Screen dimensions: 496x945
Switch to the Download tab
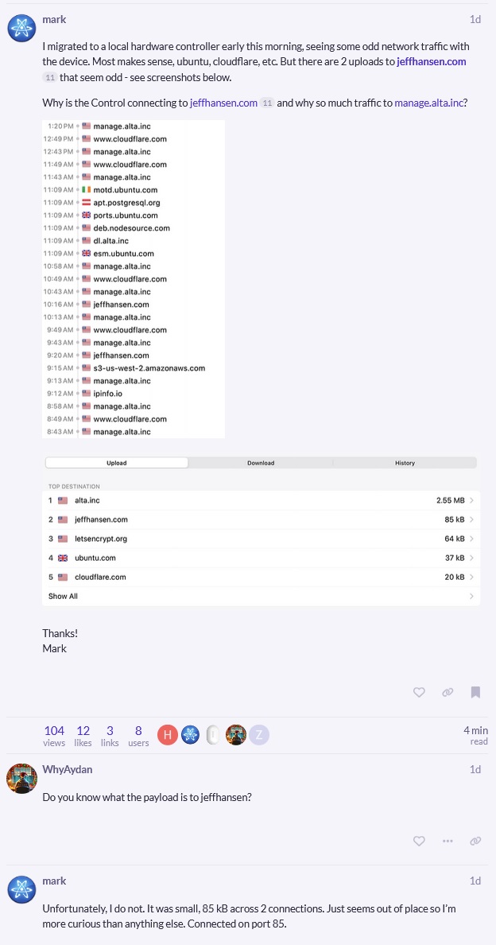(260, 462)
